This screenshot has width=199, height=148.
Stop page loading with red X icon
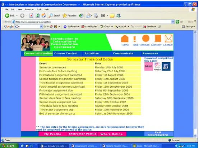coord(31,16)
